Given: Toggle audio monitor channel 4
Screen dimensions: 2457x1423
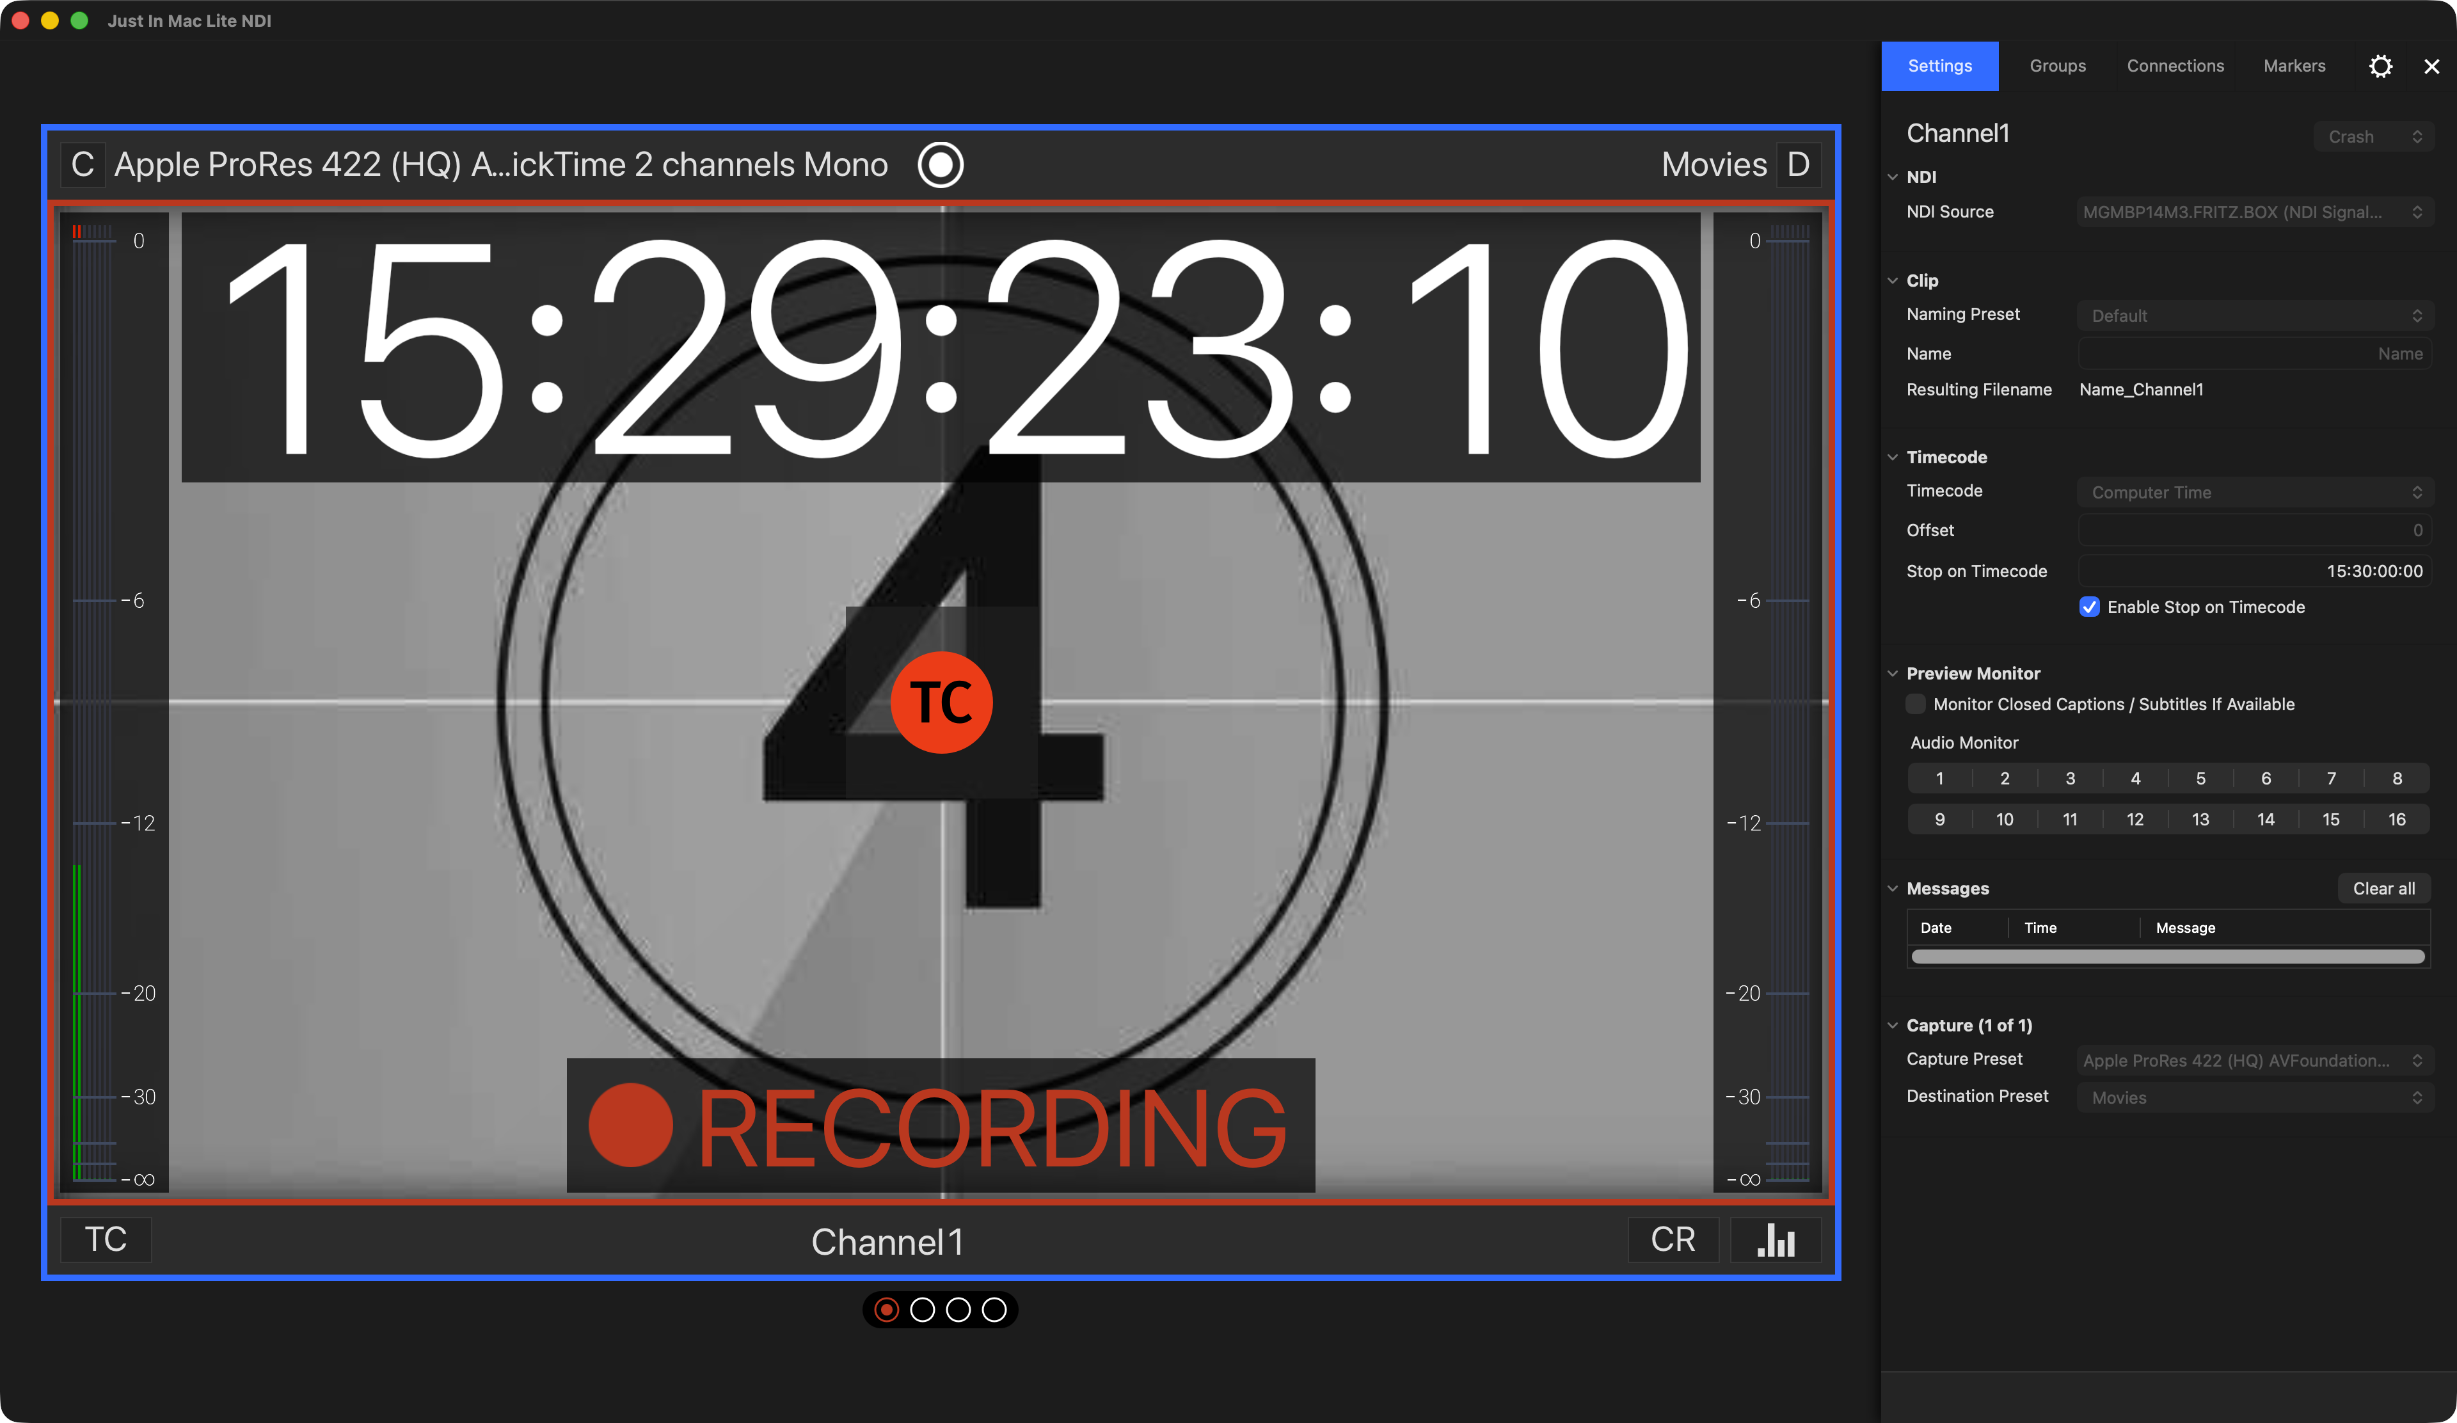Looking at the screenshot, I should (x=2135, y=779).
